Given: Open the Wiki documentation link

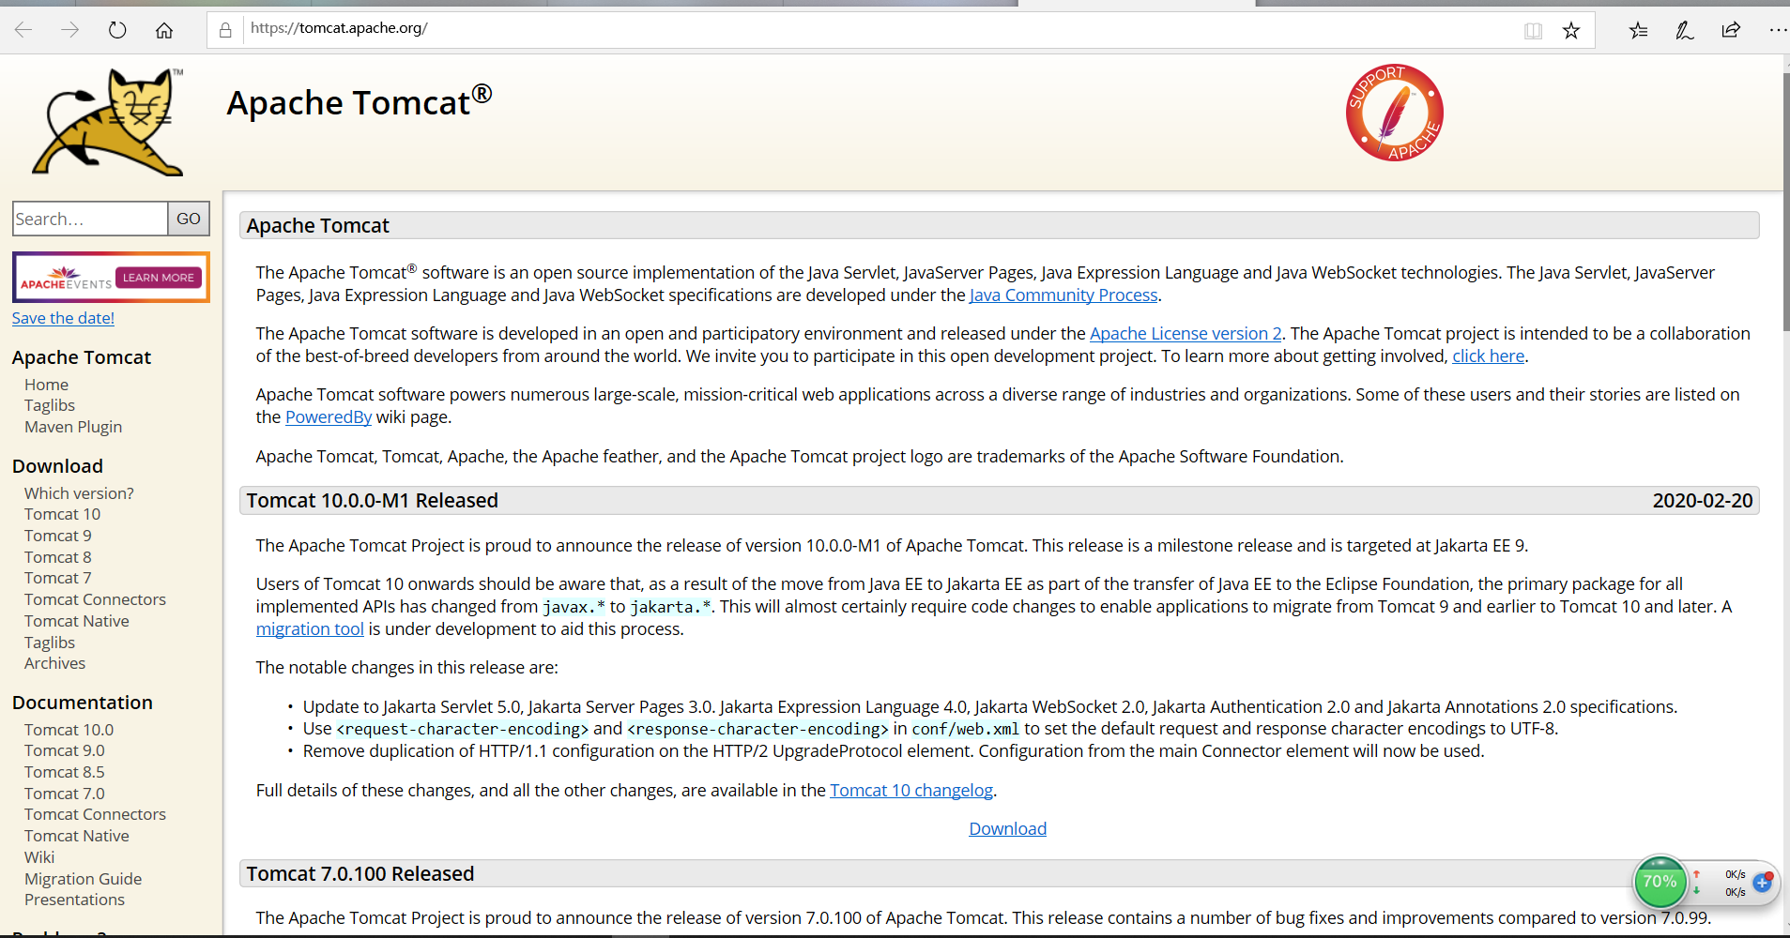Looking at the screenshot, I should [39, 857].
